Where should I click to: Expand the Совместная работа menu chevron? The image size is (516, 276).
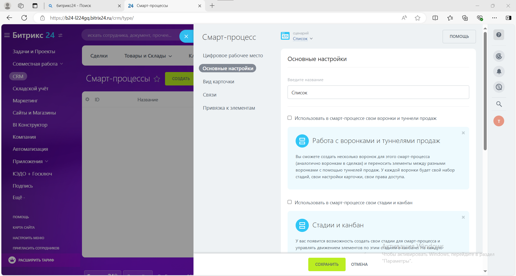(62, 64)
